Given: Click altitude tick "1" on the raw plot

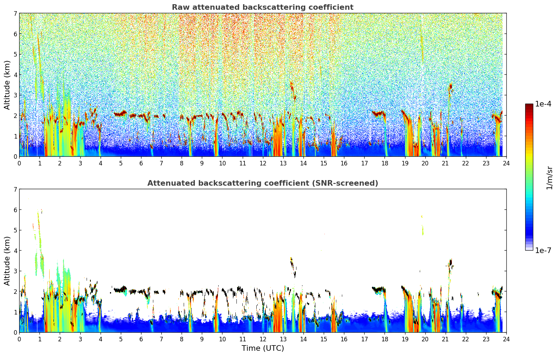Looking at the screenshot, I should (15, 136).
